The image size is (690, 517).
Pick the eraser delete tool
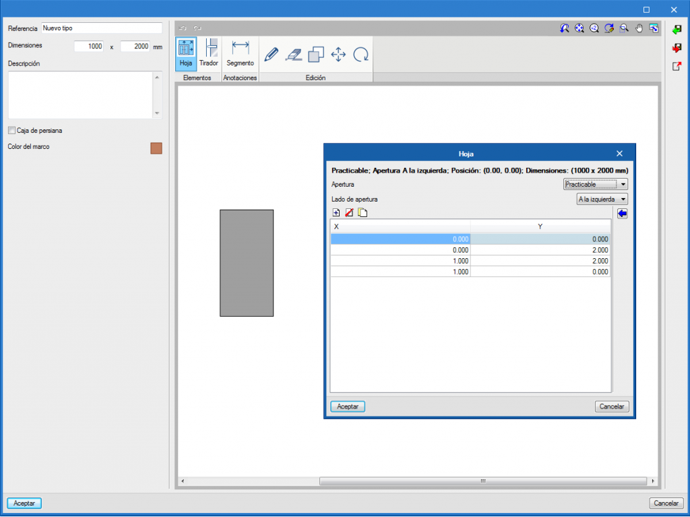(294, 55)
